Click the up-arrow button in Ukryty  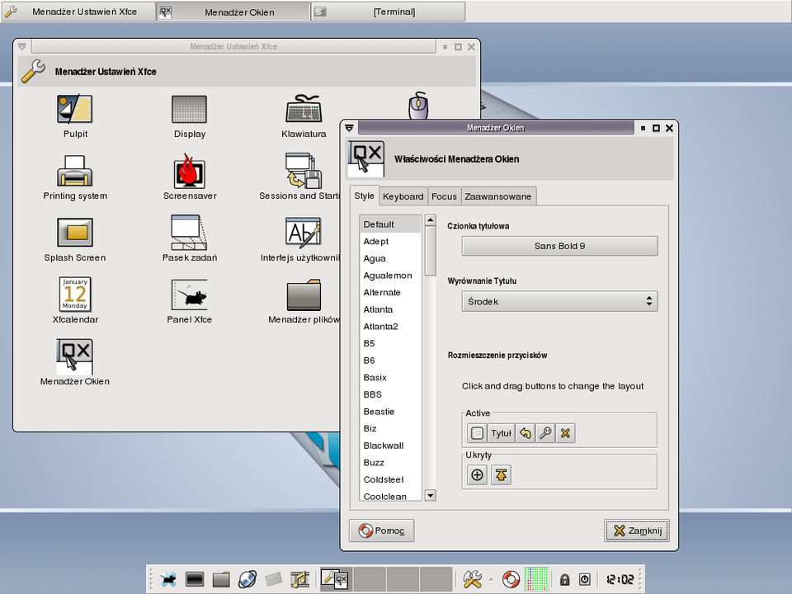click(501, 475)
